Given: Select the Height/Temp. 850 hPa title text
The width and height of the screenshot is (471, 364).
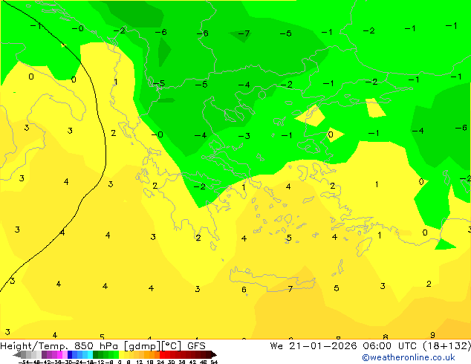Looking at the screenshot, I should pyautogui.click(x=59, y=346).
